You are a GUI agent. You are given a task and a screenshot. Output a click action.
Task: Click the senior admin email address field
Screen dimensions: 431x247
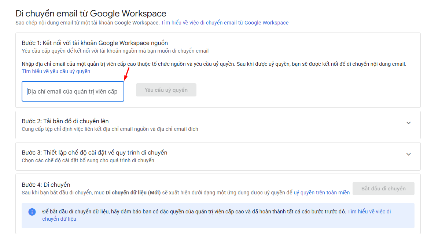[73, 91]
